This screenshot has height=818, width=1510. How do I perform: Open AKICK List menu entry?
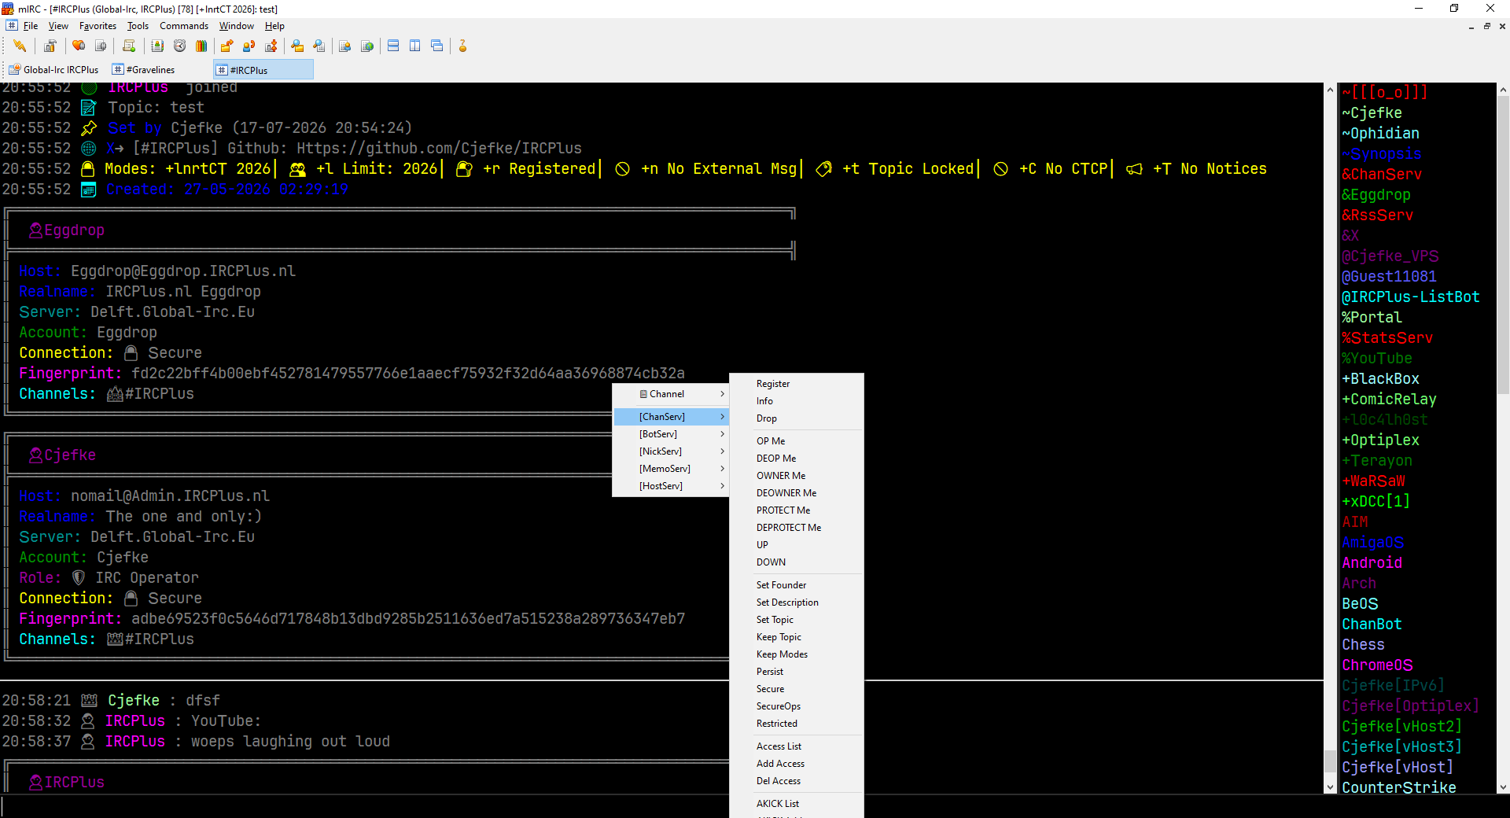[x=797, y=804]
